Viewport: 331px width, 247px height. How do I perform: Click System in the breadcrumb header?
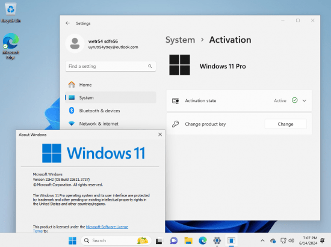point(180,40)
